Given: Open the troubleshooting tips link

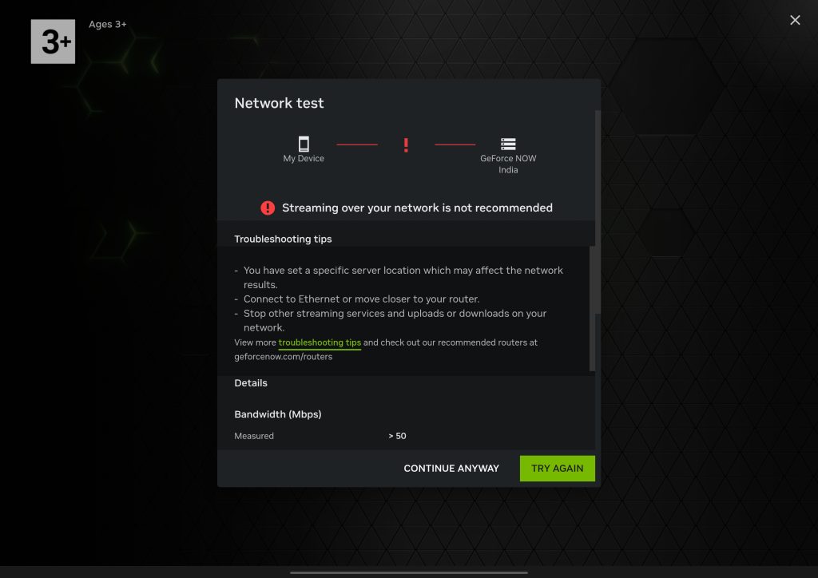Looking at the screenshot, I should click(x=320, y=342).
